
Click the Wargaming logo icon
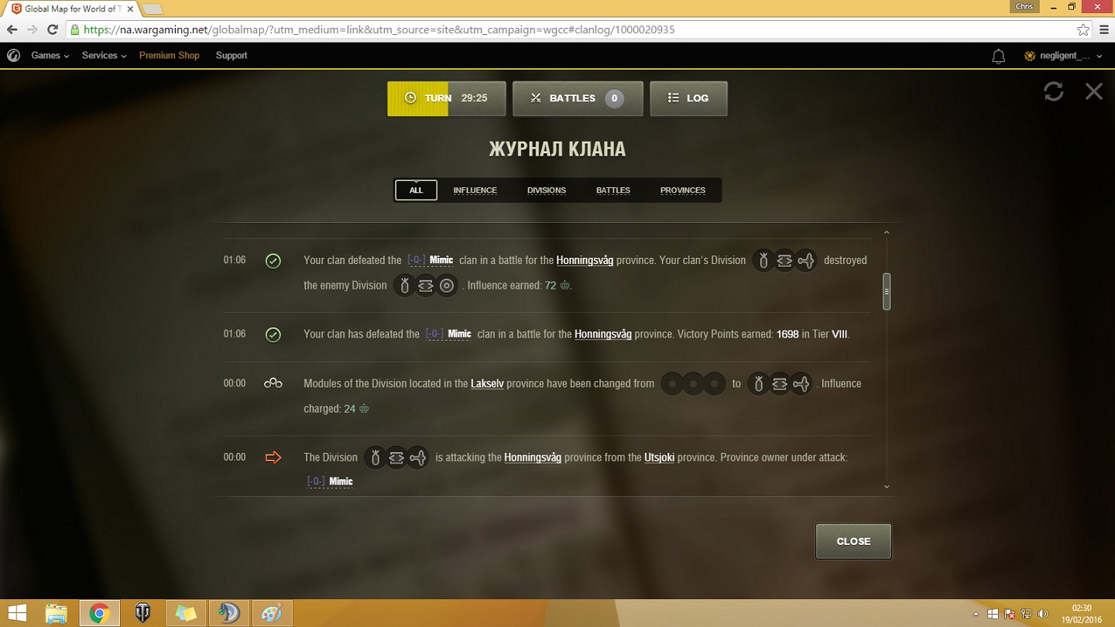pos(13,56)
